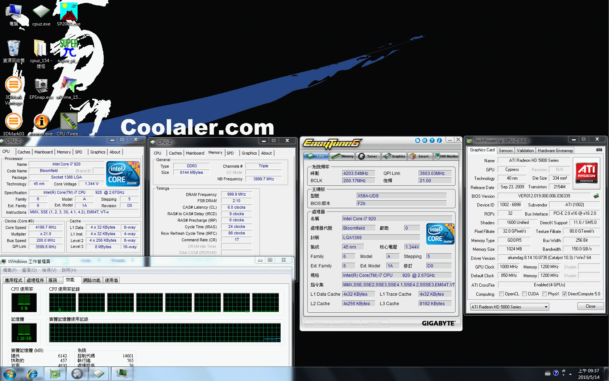Click the Task Manager taskbar icon
Viewport: 609px width, 381px height.
pos(122,374)
